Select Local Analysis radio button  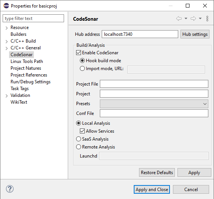coord(78,123)
